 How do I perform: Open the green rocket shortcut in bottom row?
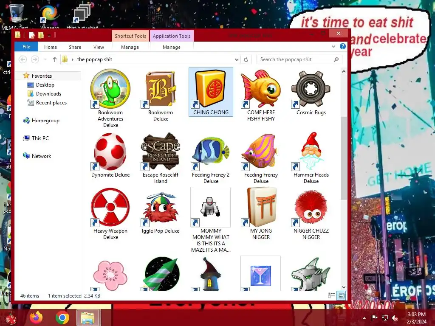click(x=161, y=274)
